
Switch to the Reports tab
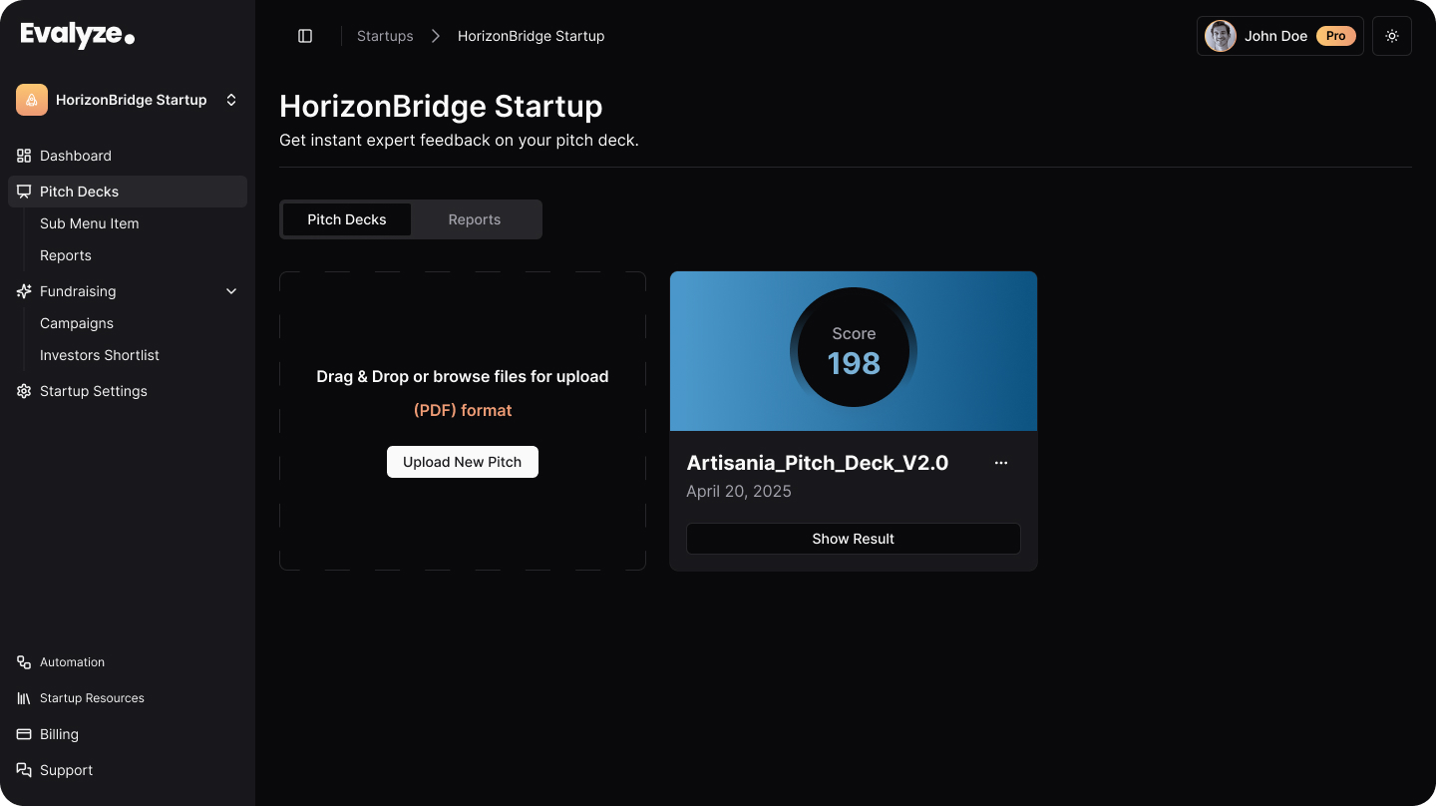475,219
